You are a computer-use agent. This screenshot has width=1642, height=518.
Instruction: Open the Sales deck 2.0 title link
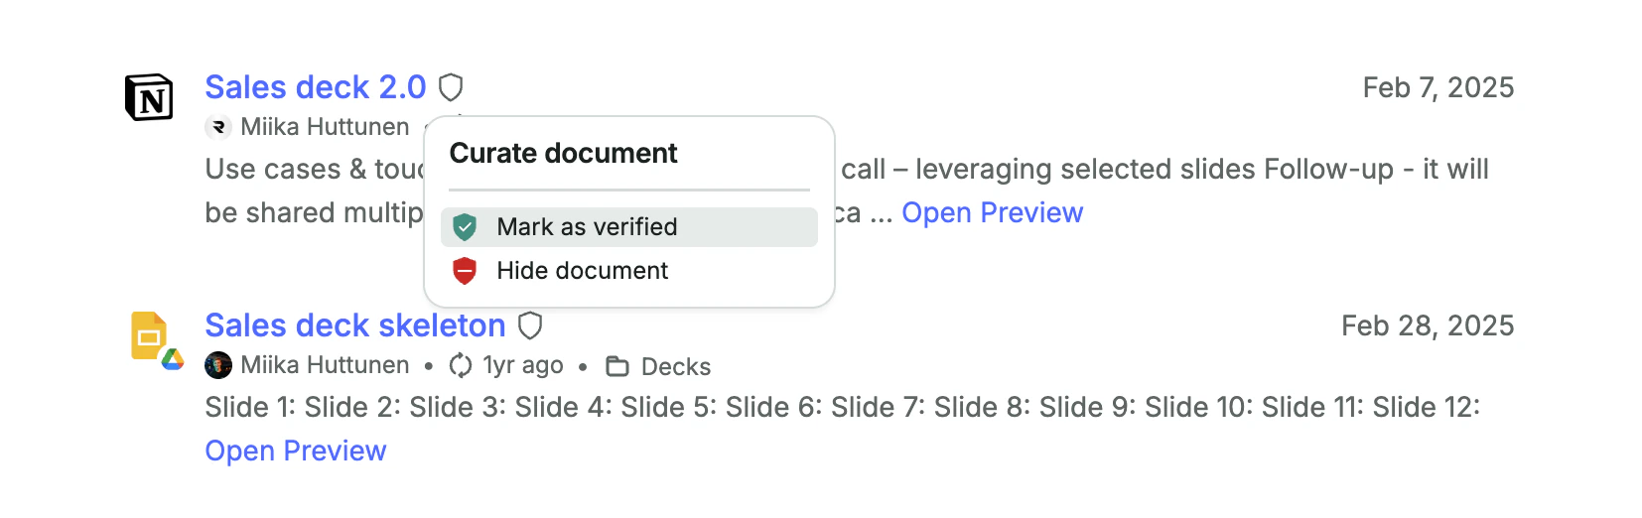pos(315,87)
